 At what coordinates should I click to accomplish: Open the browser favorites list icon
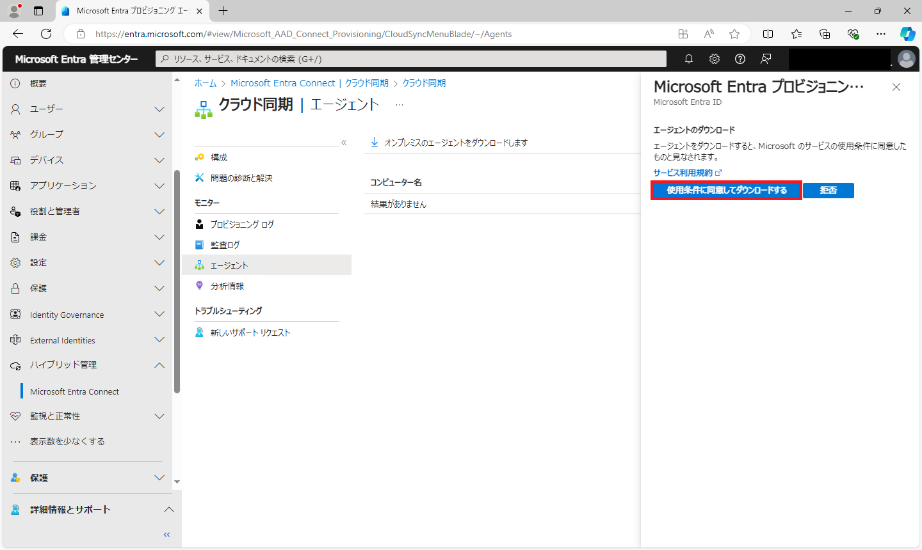point(797,34)
